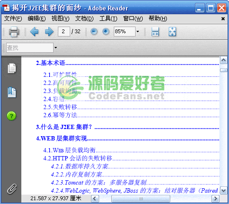Go to previous page with left arrow
Image resolution: width=229 pixels, height=204 pixels.
(34, 32)
